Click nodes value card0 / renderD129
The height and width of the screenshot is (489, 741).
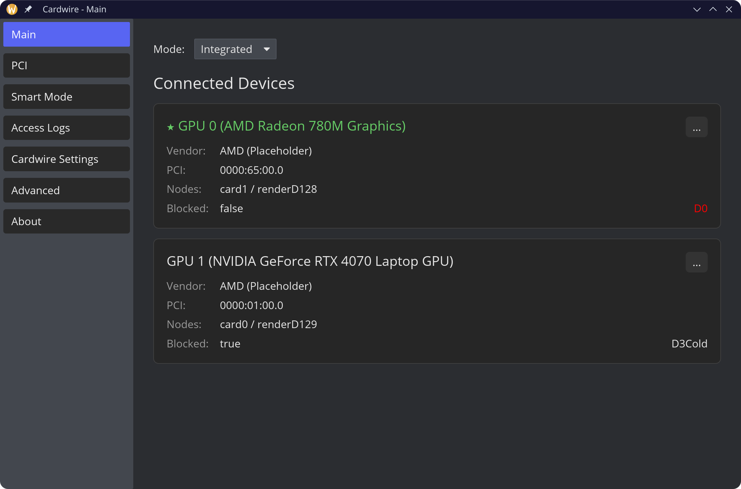point(269,324)
